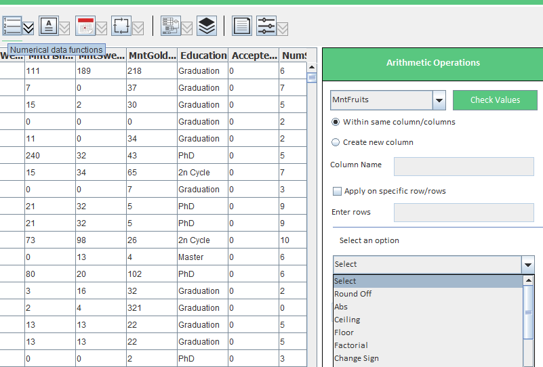Click the sliders settings icon in toolbar
This screenshot has height=367, width=543.
266,26
